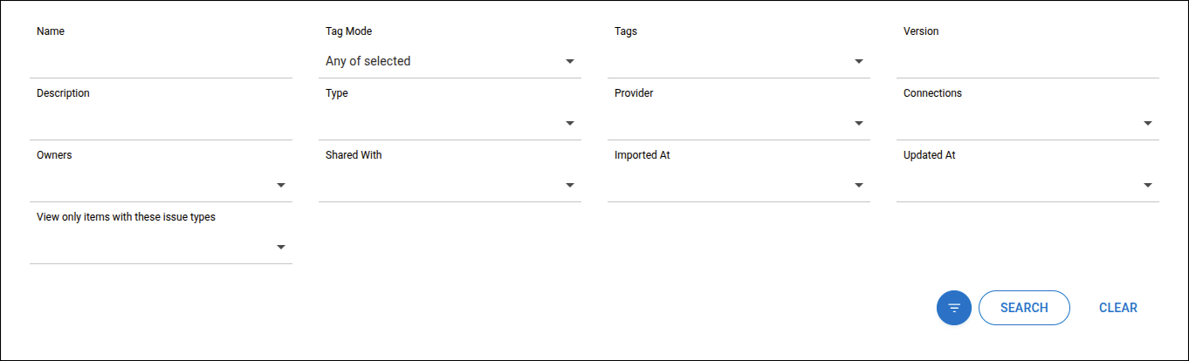The height and width of the screenshot is (361, 1189).
Task: Open the Updated At dropdown
Action: pyautogui.click(x=1148, y=186)
